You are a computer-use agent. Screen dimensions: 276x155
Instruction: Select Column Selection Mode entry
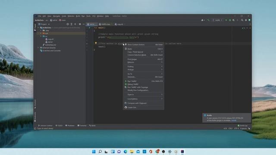coord(144,55)
